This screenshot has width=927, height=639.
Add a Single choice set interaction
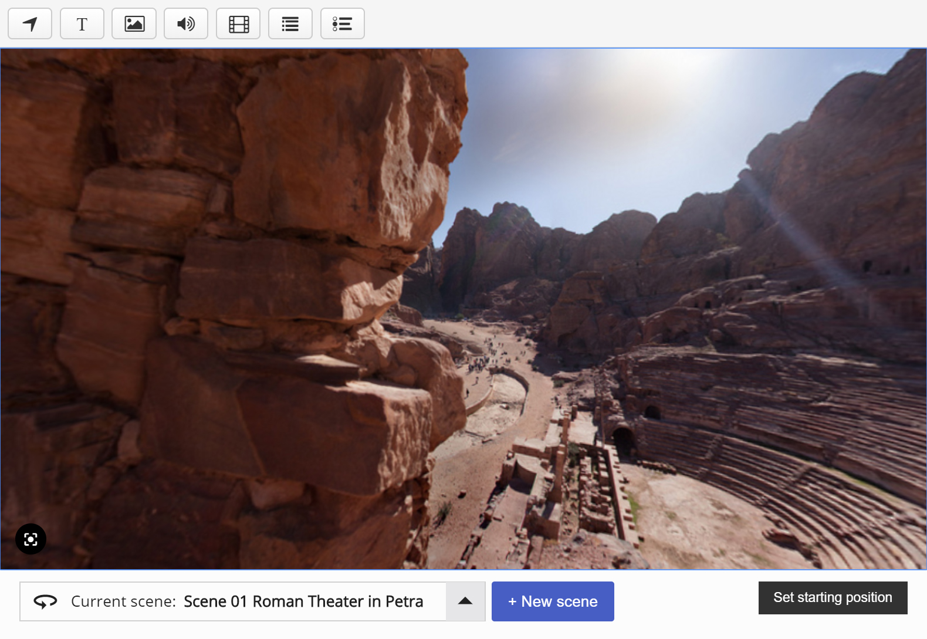pyautogui.click(x=343, y=23)
